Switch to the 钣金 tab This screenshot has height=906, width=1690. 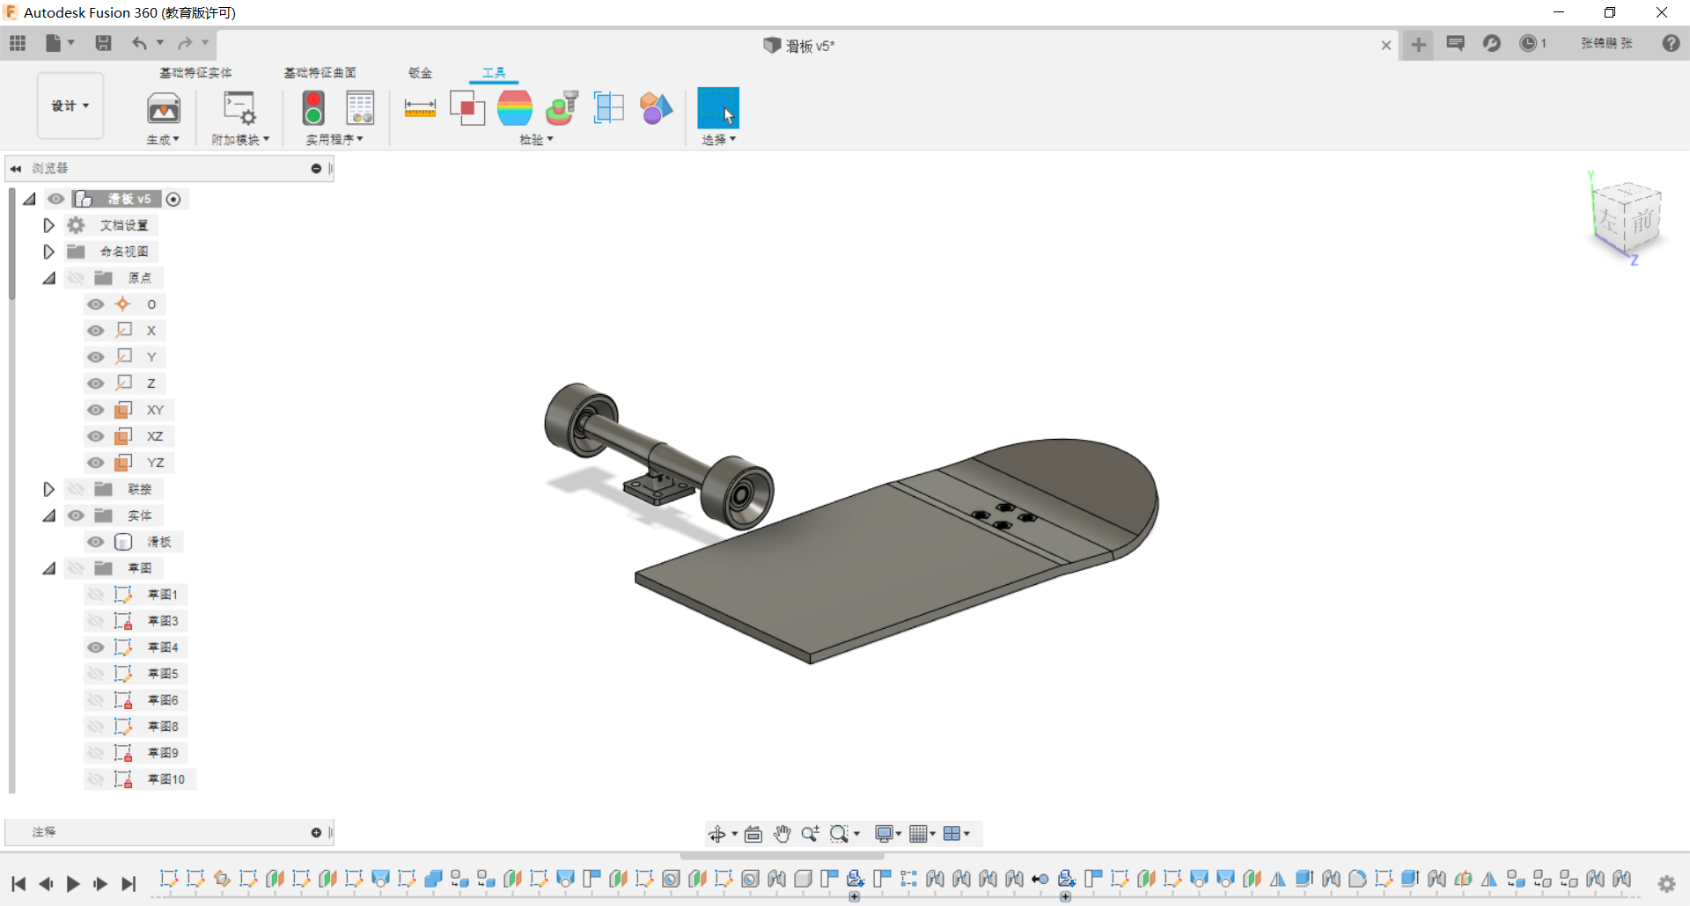pyautogui.click(x=420, y=72)
